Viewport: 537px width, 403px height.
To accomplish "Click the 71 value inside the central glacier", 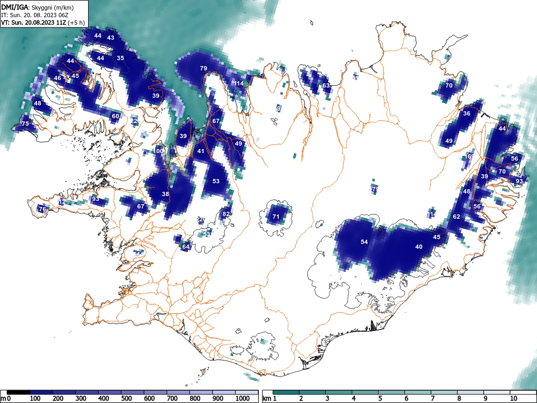I will click(x=275, y=217).
